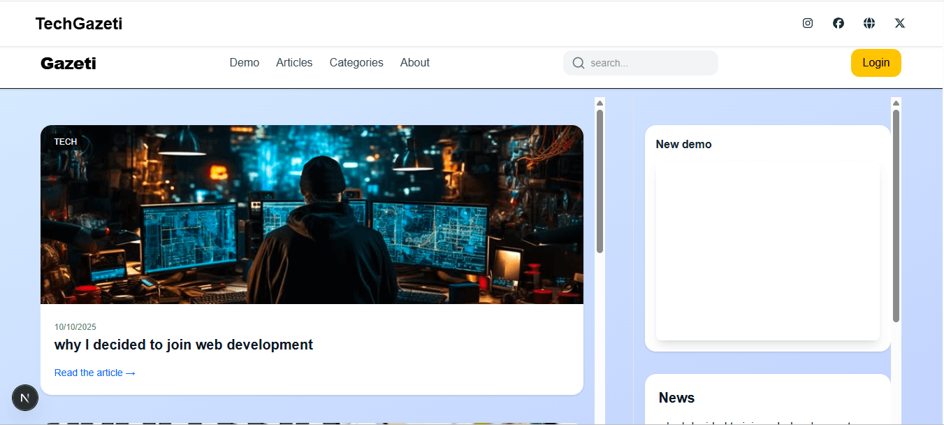Click the Facebook icon in the header
944x425 pixels.
(838, 23)
